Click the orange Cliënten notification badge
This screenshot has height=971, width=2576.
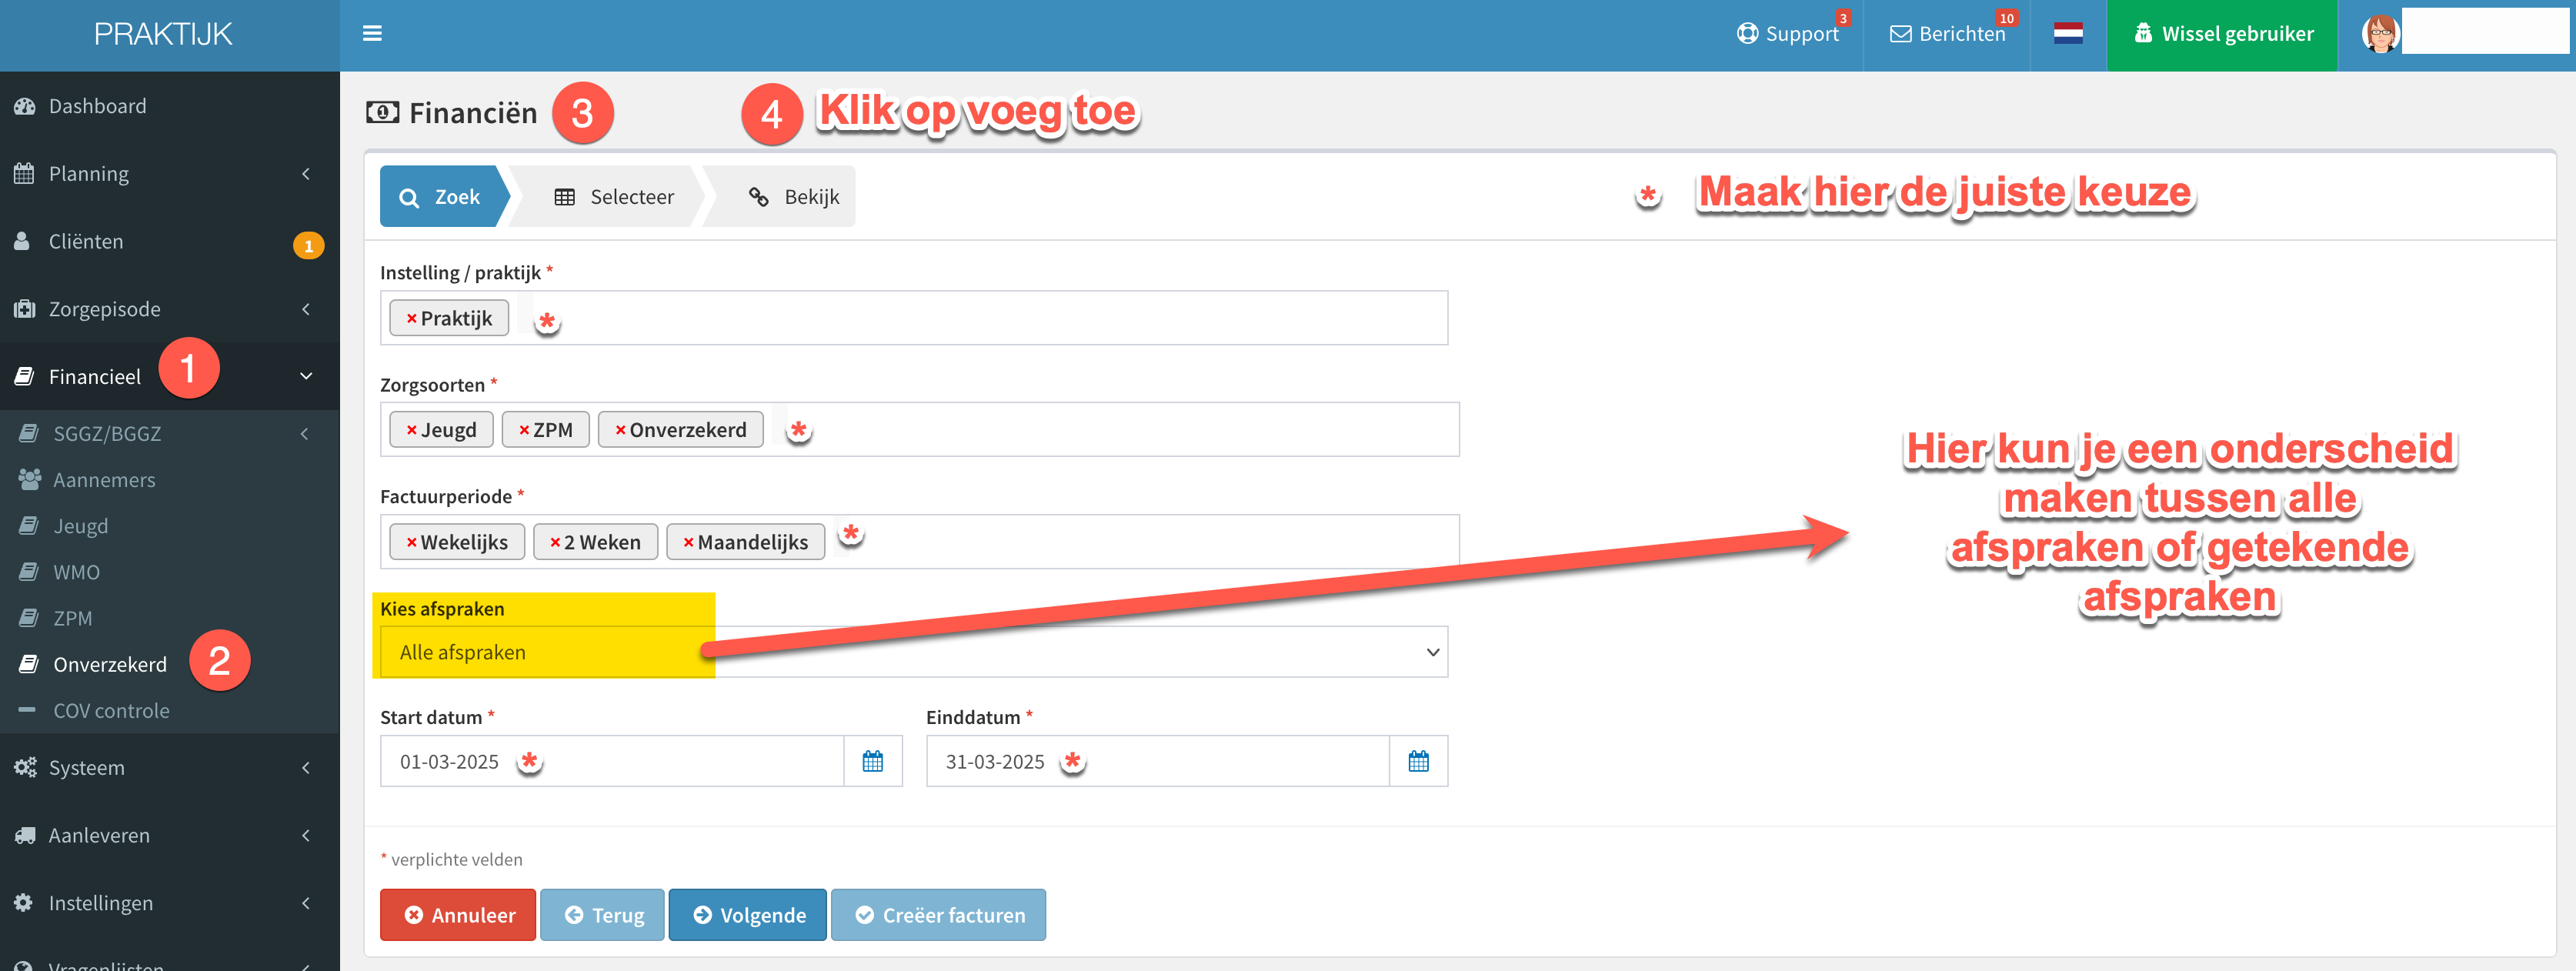308,245
